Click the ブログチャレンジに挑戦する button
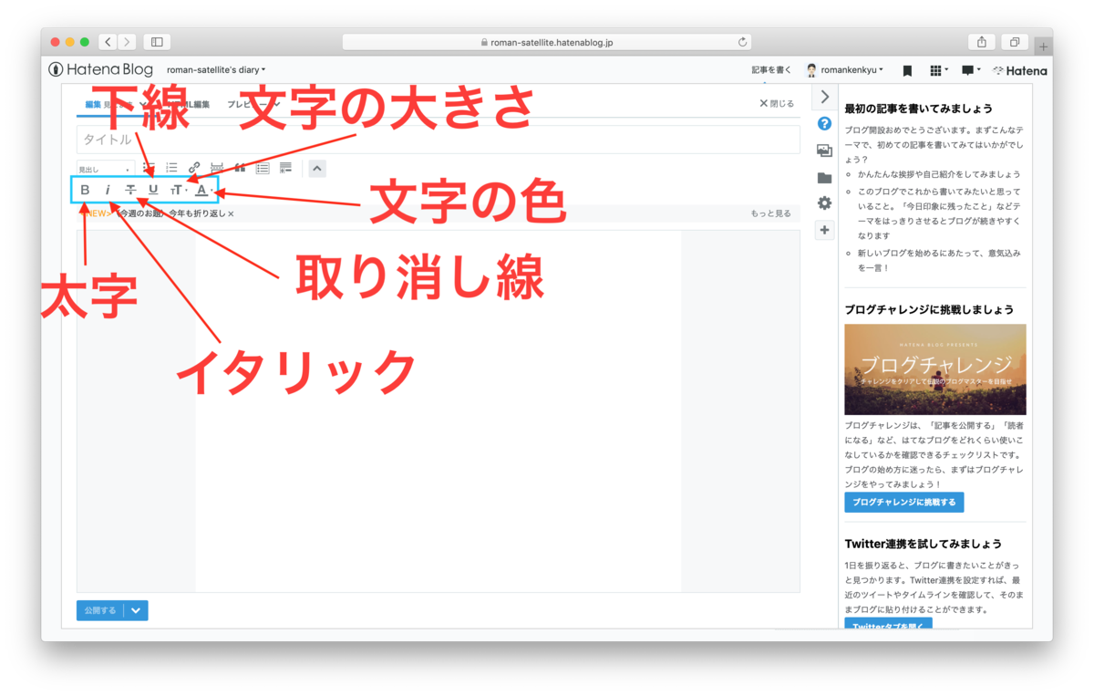This screenshot has height=696, width=1094. [903, 503]
